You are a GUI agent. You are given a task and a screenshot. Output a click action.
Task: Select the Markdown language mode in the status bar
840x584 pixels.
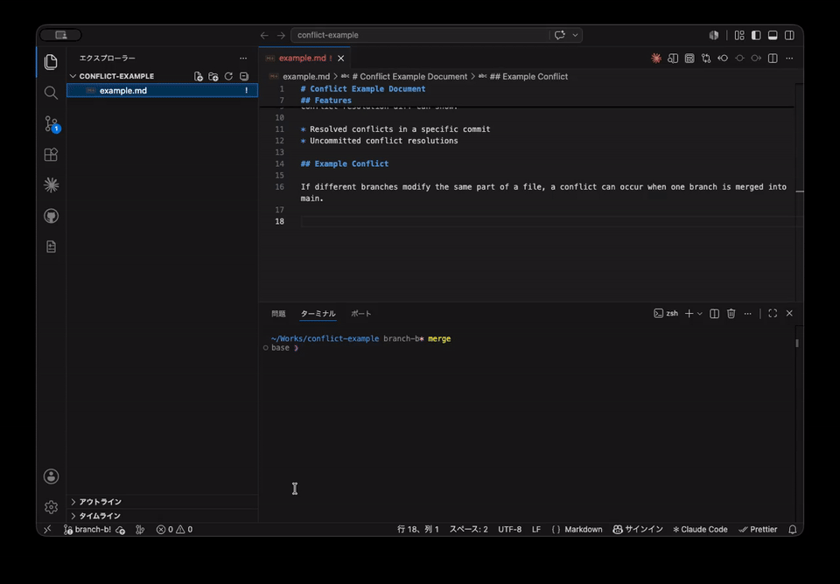pyautogui.click(x=583, y=530)
